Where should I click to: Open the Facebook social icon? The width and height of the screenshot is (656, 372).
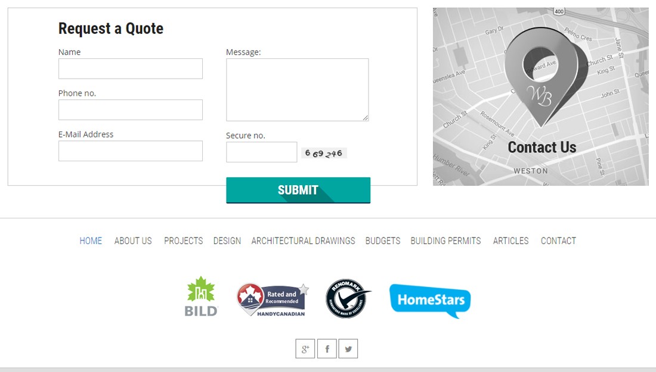click(x=327, y=349)
